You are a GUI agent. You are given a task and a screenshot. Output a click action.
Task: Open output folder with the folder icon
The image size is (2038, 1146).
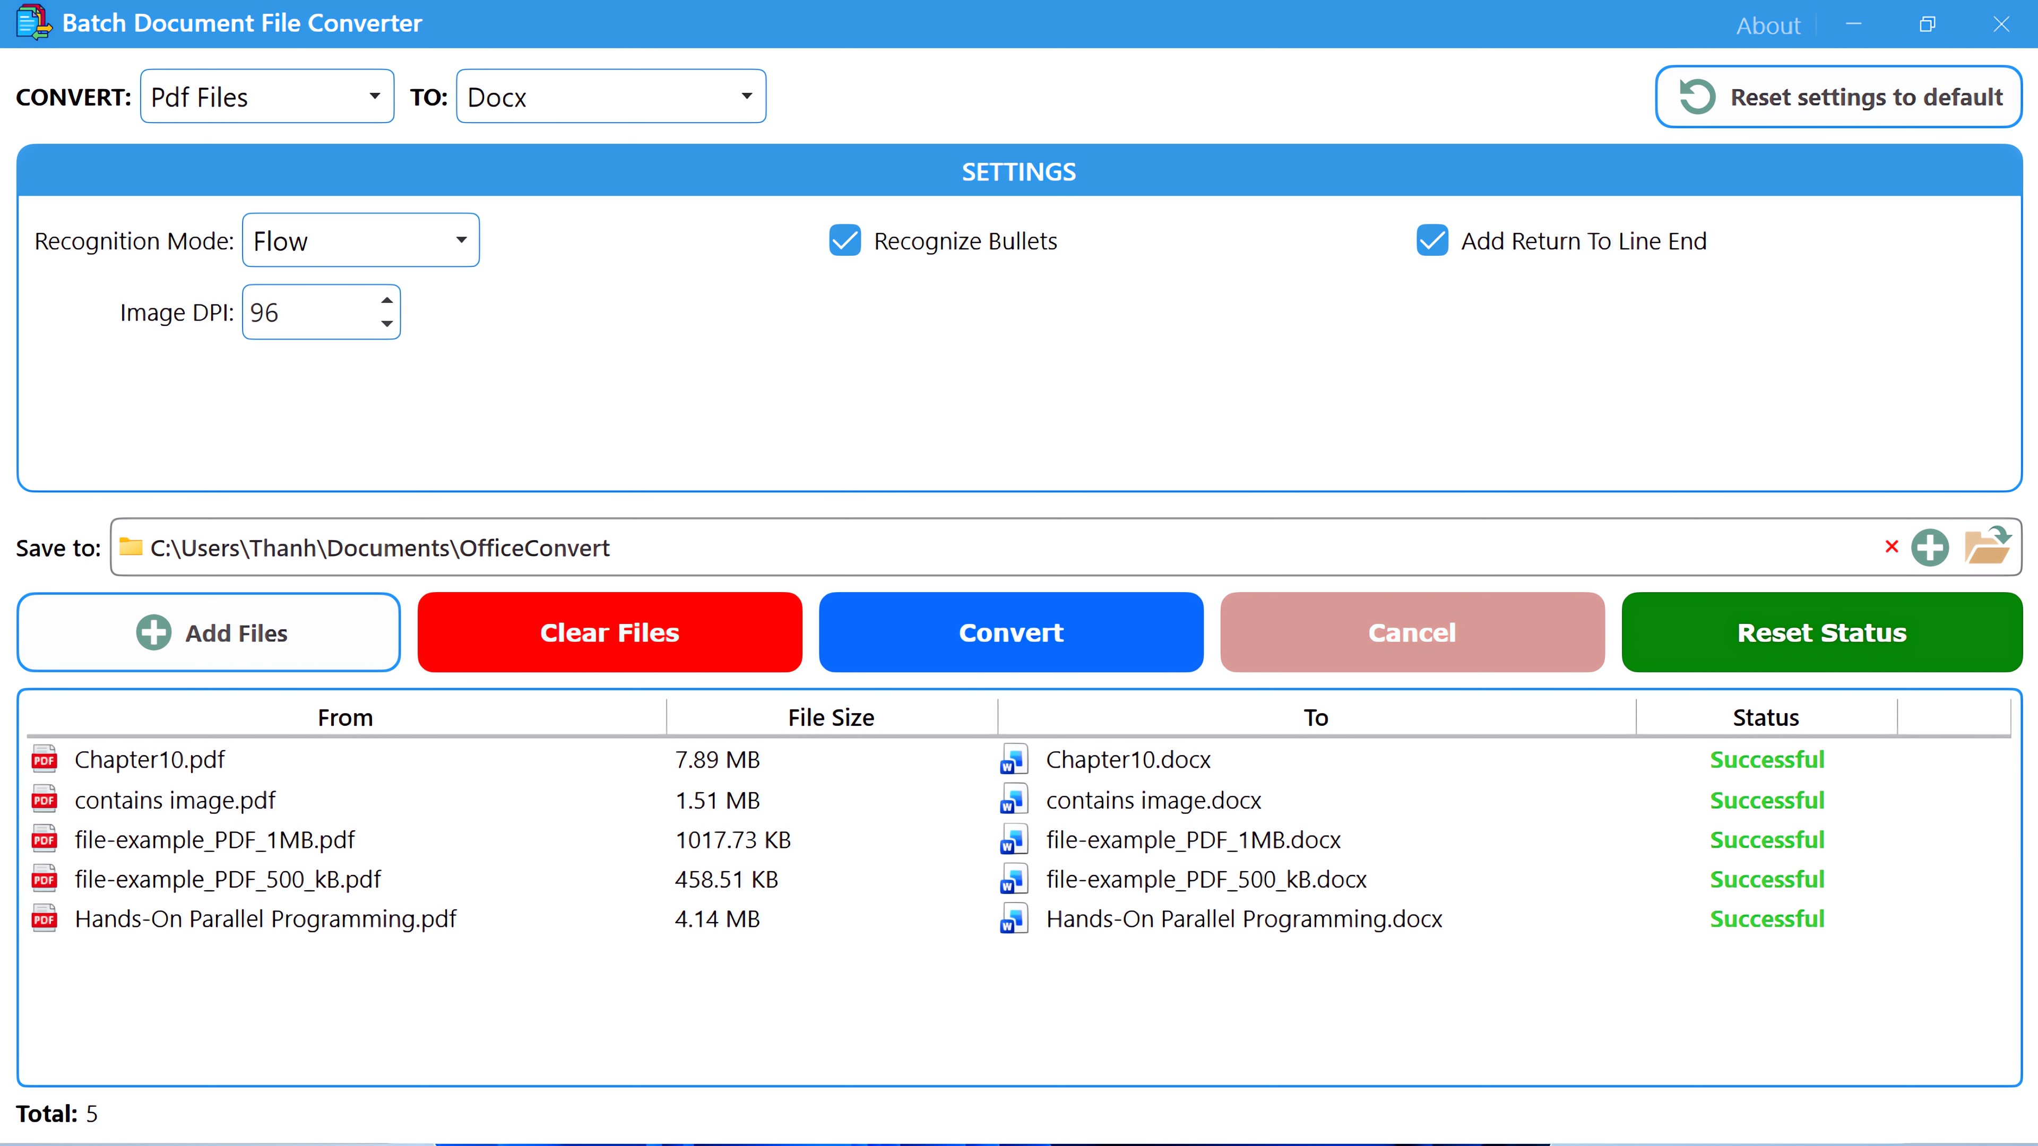(1987, 546)
